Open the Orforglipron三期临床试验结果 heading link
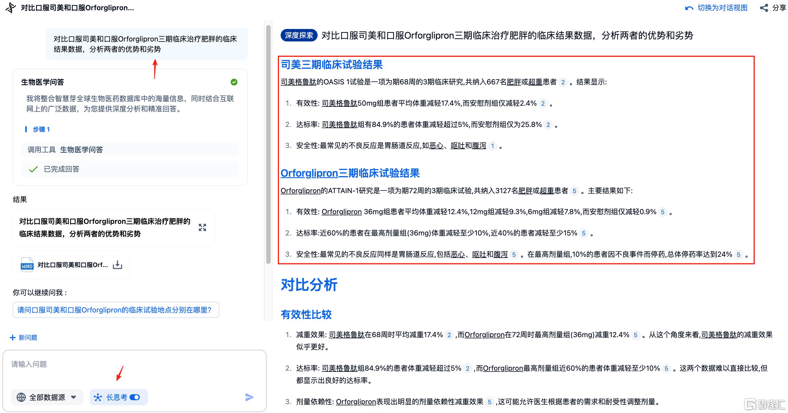 tap(350, 173)
